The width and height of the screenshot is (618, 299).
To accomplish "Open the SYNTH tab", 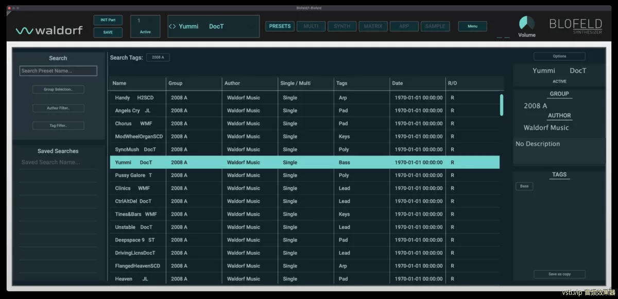I will click(342, 26).
